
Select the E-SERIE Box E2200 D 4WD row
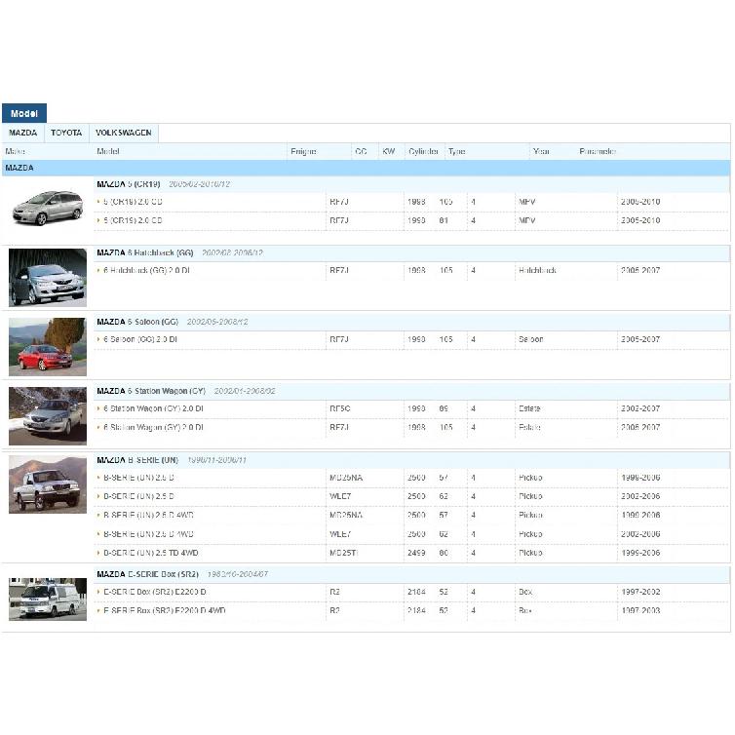(x=411, y=611)
